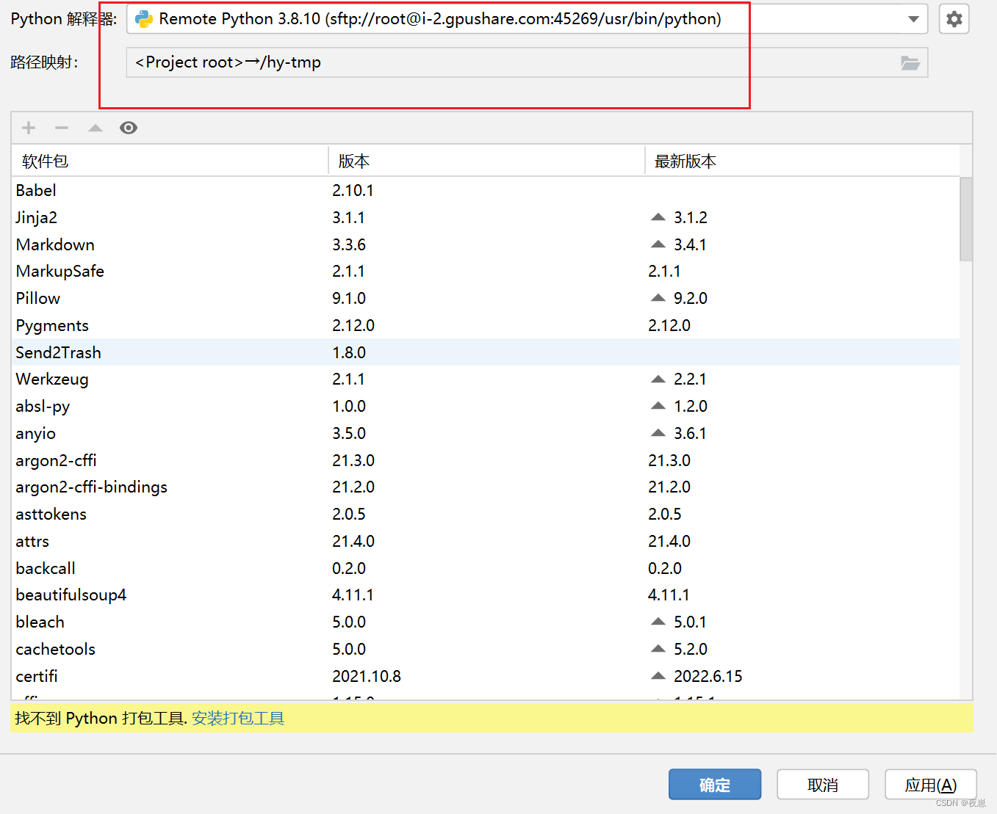Screen dimensions: 997x814
Task: Click Pillow upgrade arrow next to 9.2.0
Action: coord(658,298)
